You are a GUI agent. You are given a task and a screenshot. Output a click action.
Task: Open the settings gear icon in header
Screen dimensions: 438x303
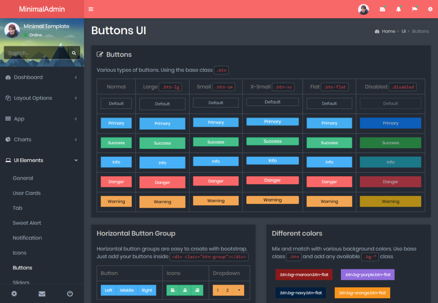tap(430, 9)
